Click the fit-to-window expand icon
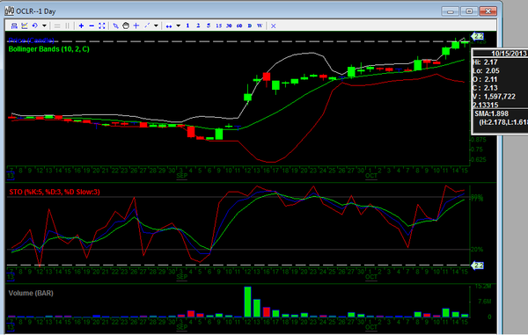Image resolution: width=528 pixels, height=335 pixels. (102, 25)
